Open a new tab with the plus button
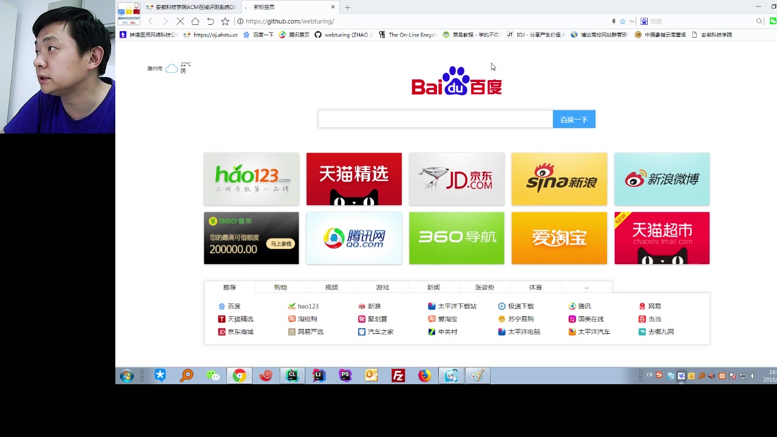This screenshot has height=437, width=777. (347, 7)
